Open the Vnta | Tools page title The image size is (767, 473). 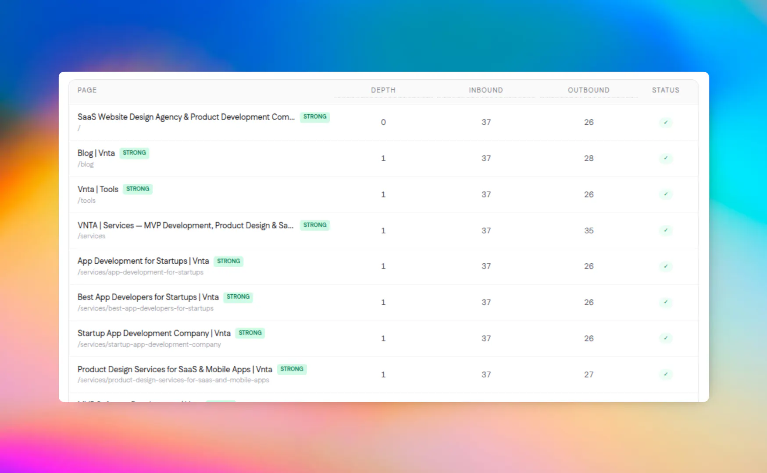click(x=98, y=189)
